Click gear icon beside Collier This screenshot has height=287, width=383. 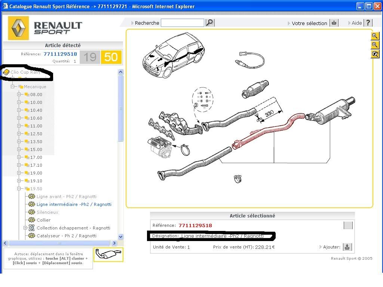tap(31, 220)
